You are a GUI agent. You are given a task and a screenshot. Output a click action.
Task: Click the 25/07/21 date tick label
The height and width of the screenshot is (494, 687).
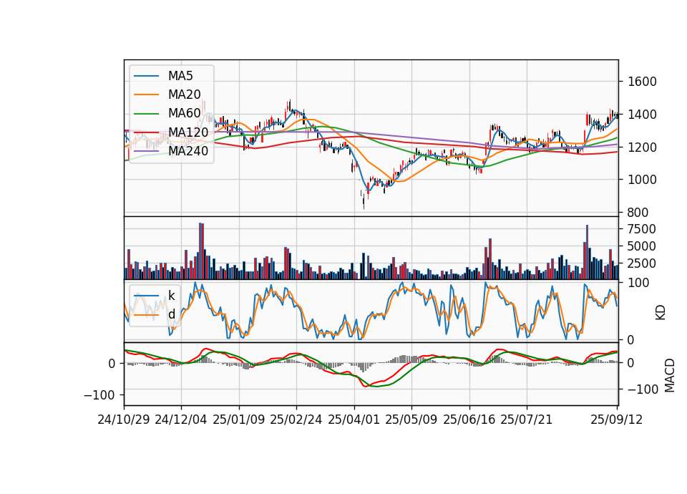click(527, 420)
